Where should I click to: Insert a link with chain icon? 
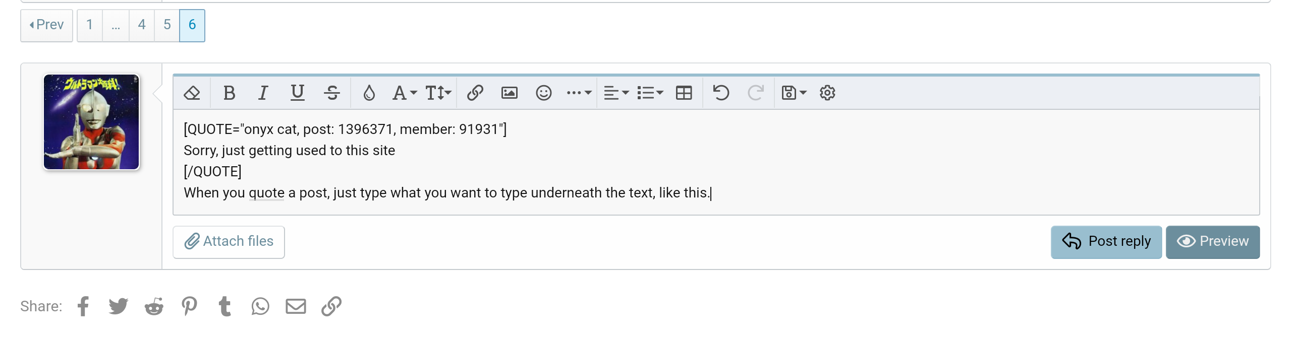click(x=475, y=93)
